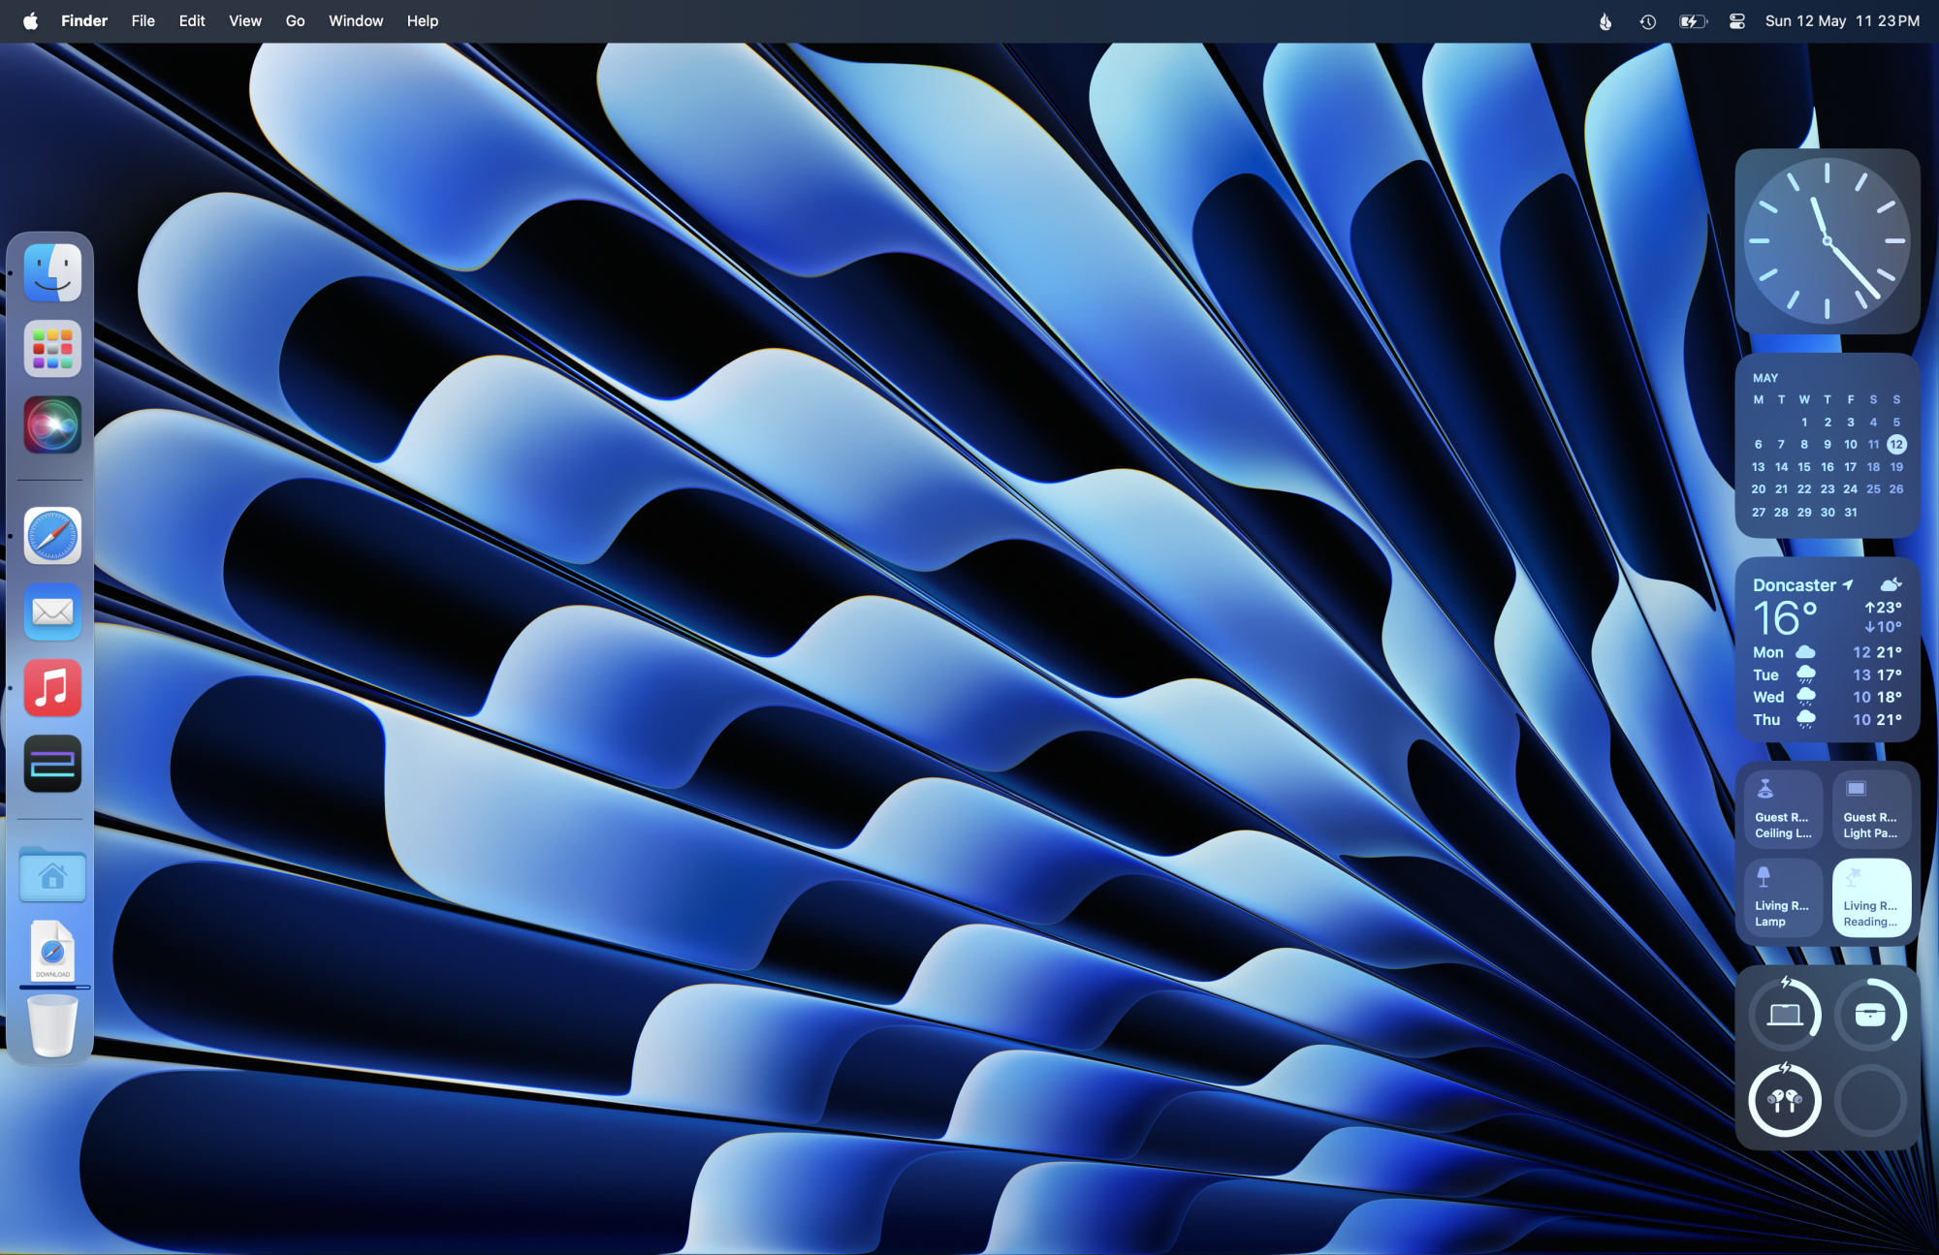The width and height of the screenshot is (1939, 1255).
Task: Open Time Machine menu bar icon
Action: point(1648,21)
